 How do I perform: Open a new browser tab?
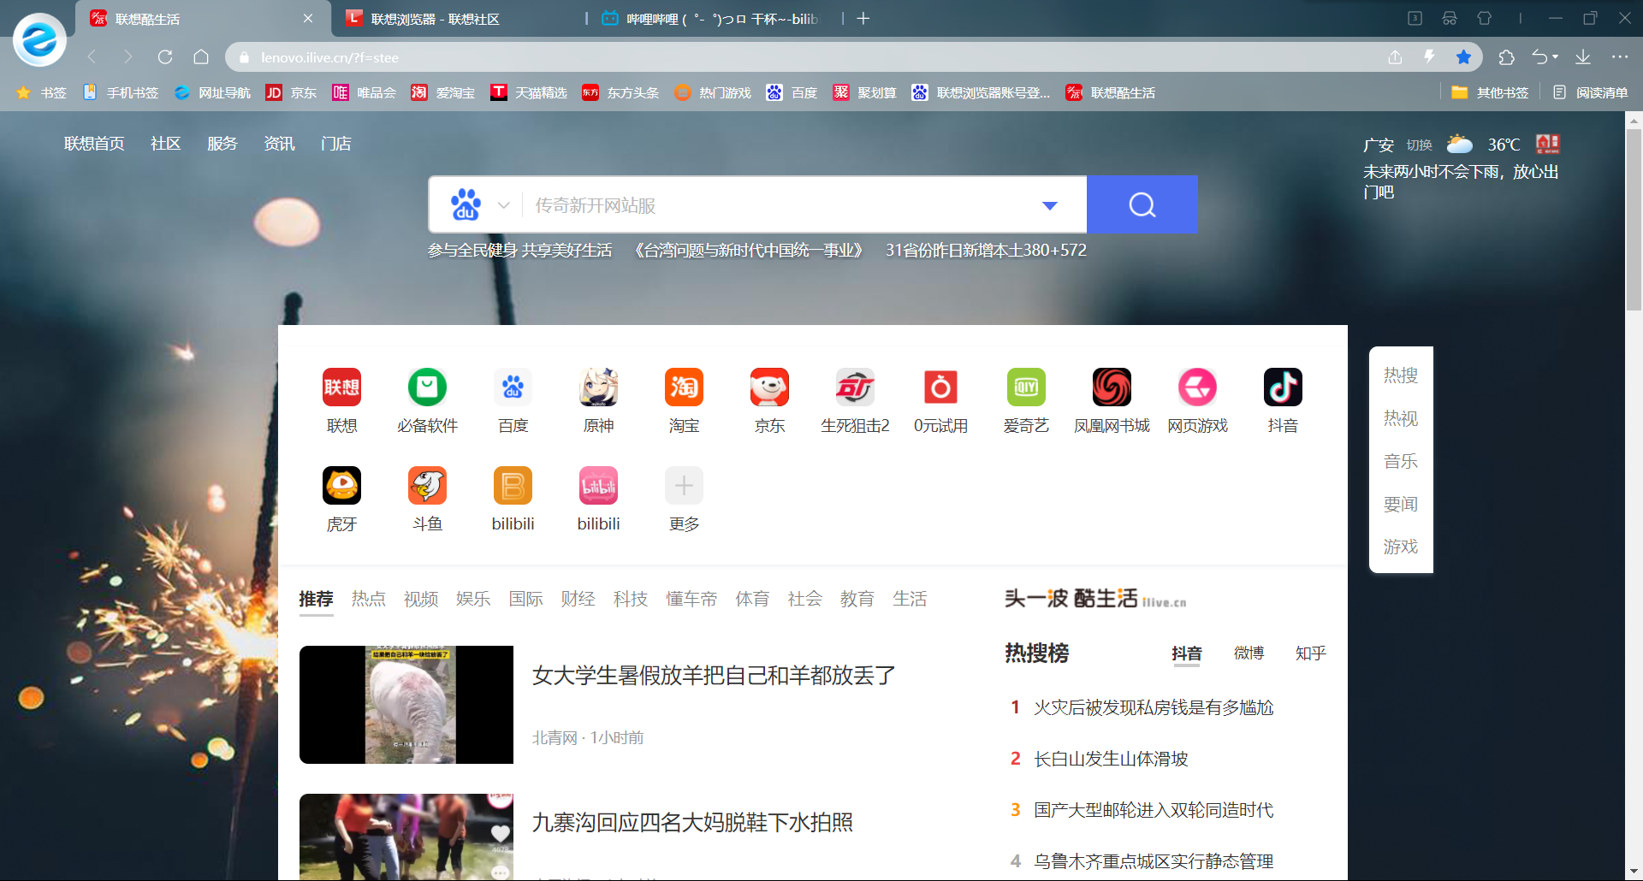863,19
